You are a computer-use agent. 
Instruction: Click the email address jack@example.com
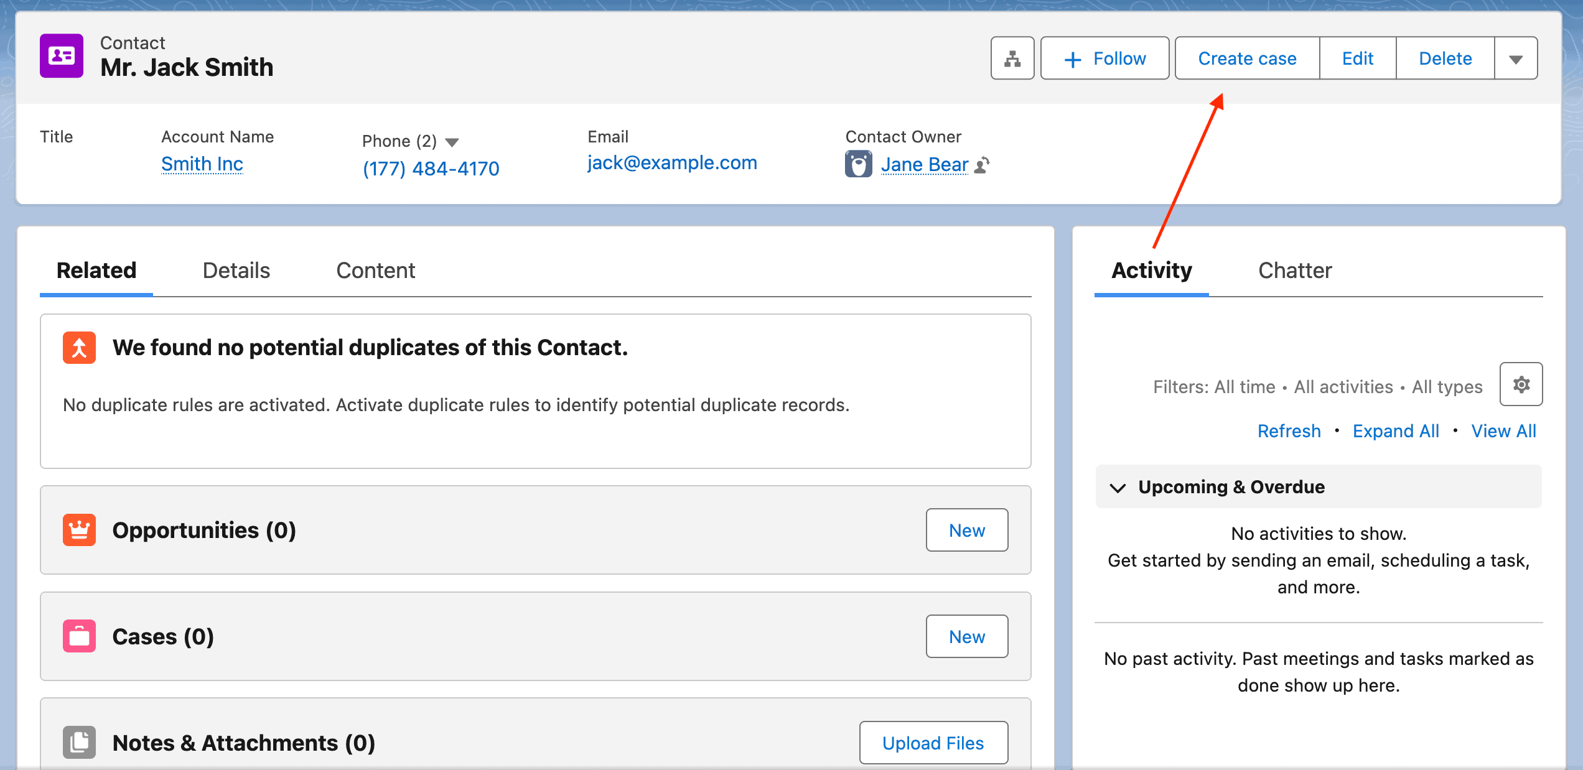tap(672, 162)
